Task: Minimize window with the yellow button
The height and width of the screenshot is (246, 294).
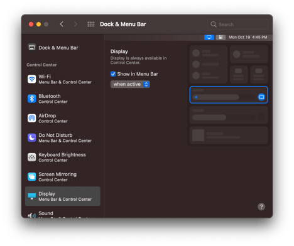Action: pyautogui.click(x=38, y=24)
